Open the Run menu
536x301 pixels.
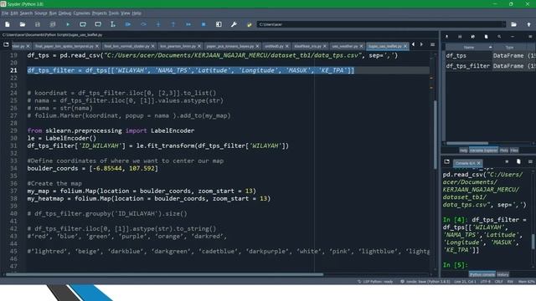(53, 13)
